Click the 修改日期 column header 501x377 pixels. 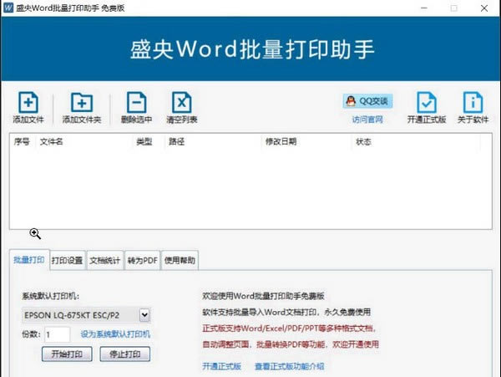[x=281, y=141]
